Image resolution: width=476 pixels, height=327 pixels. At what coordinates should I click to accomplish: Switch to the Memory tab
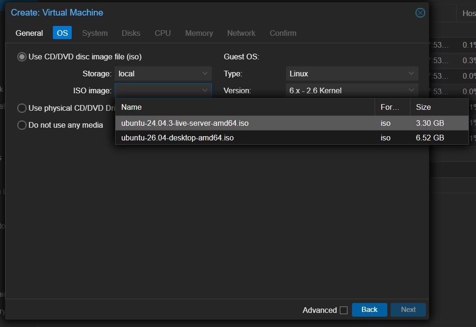(x=199, y=33)
